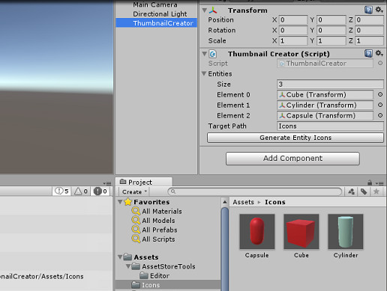Click Assets in the breadcrumb path
The image size is (387, 291).
coord(243,202)
